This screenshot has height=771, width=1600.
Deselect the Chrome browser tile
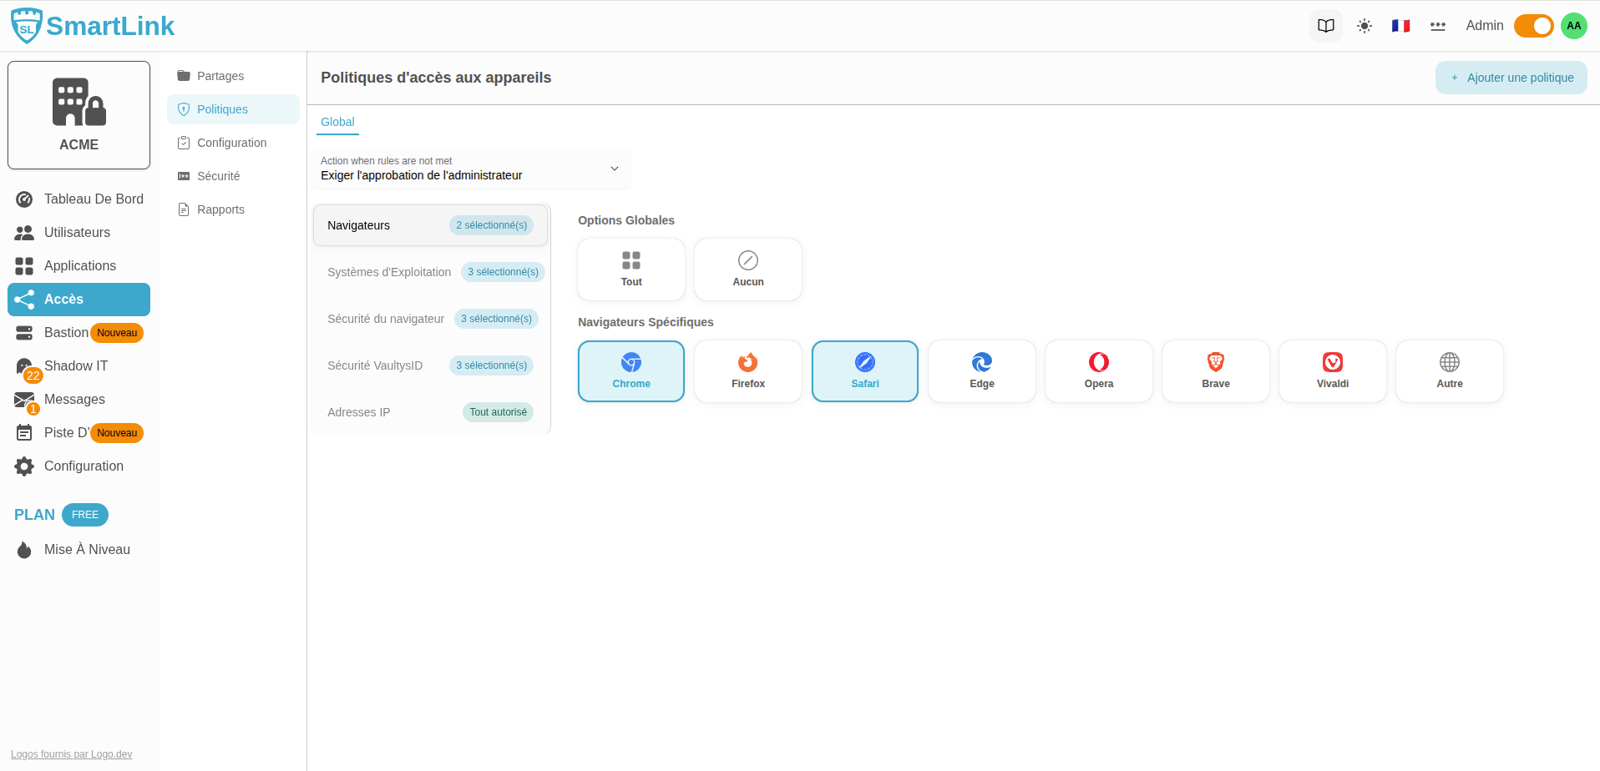tap(630, 371)
